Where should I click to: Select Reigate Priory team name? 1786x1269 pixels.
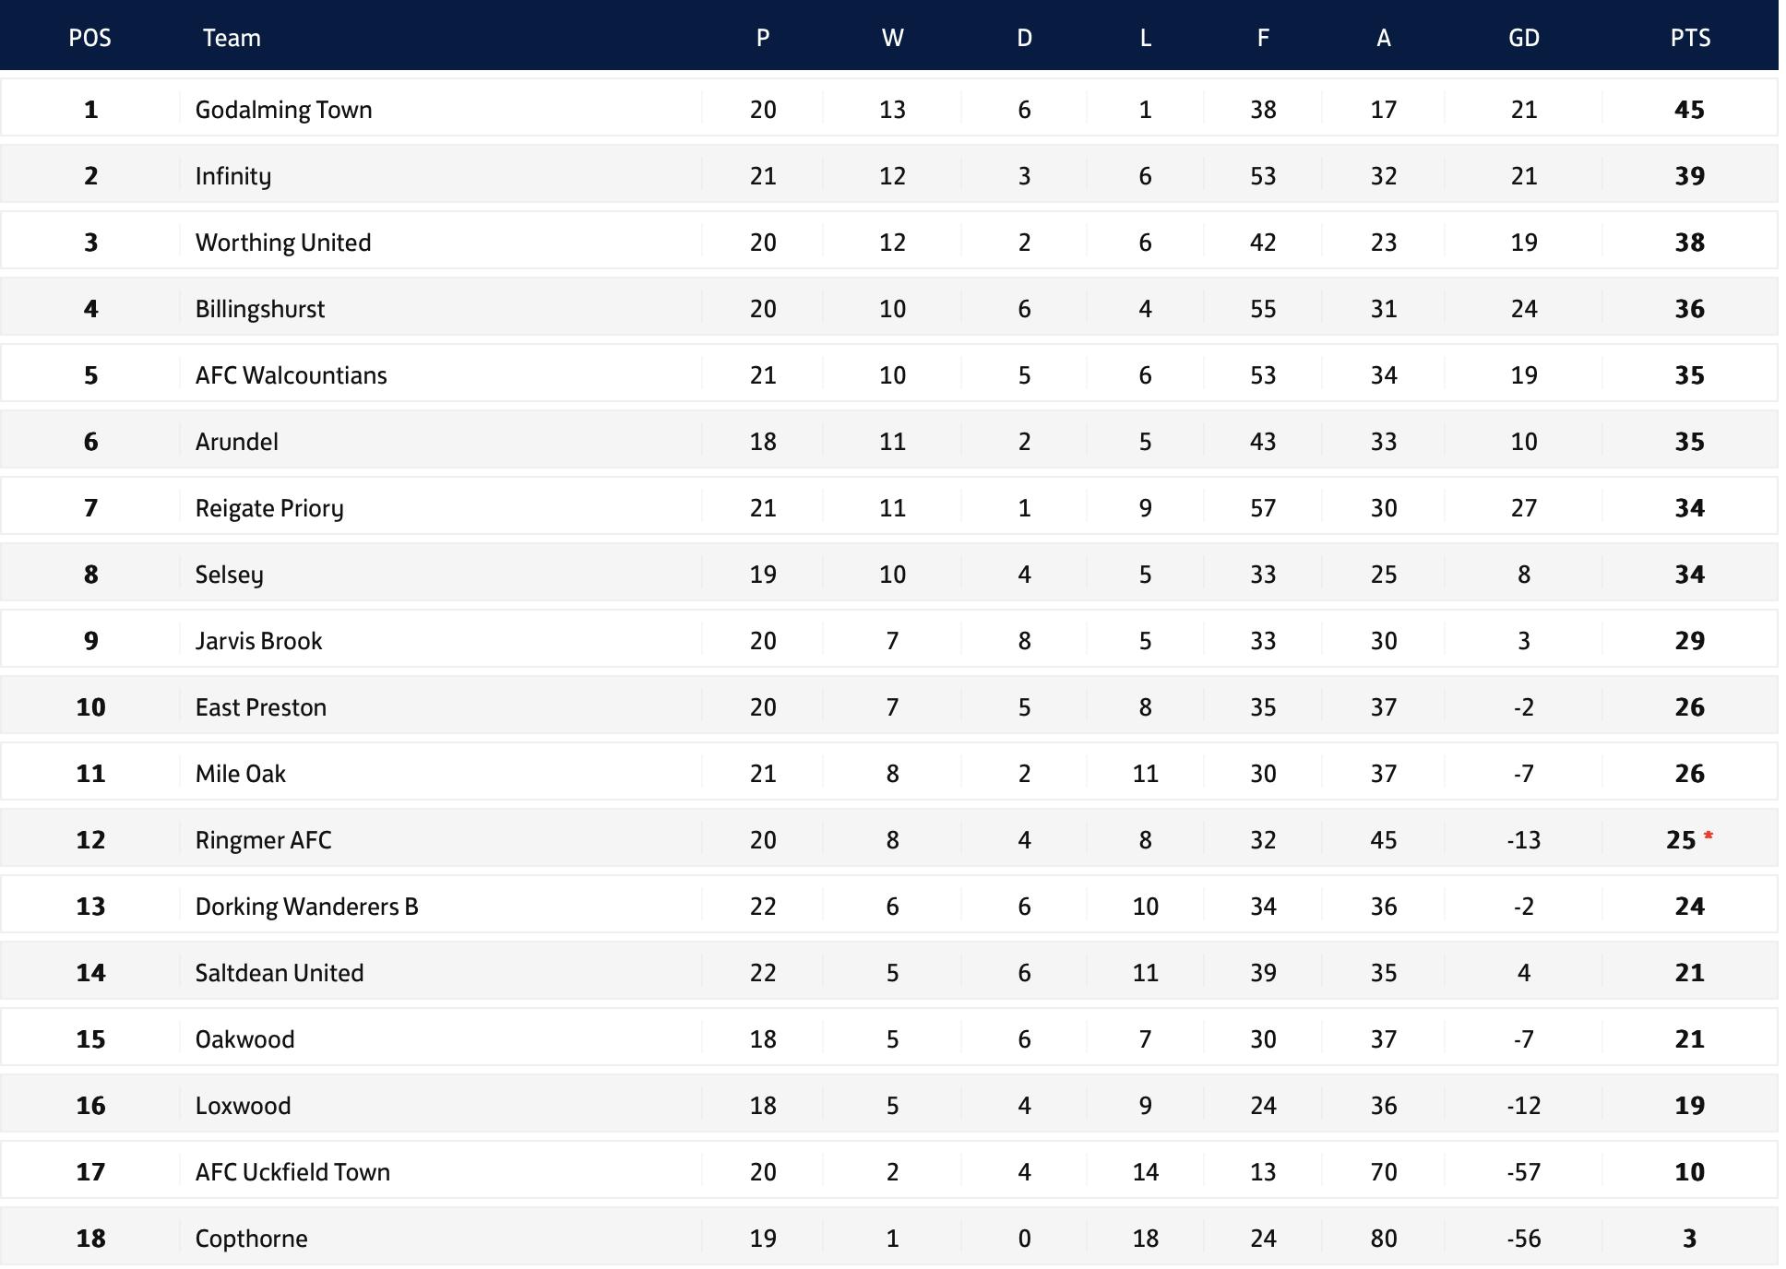(x=269, y=508)
